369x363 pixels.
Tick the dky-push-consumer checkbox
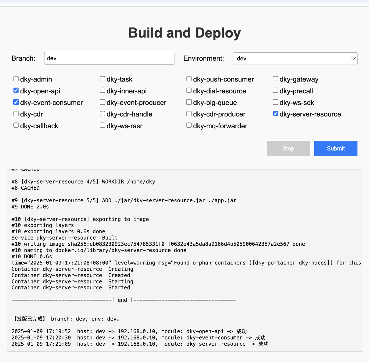coord(189,79)
